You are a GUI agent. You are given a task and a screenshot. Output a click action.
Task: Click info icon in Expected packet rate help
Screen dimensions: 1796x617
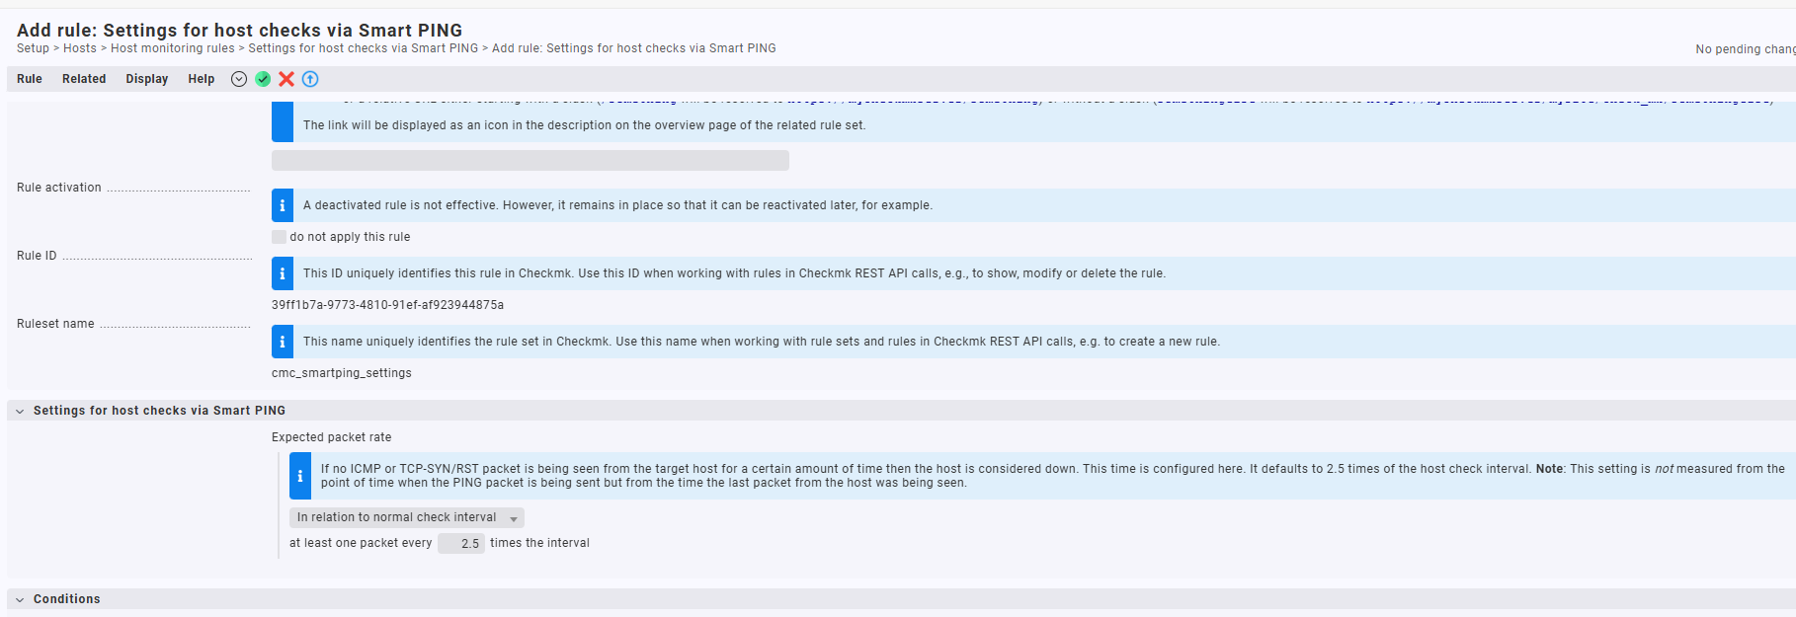[300, 476]
